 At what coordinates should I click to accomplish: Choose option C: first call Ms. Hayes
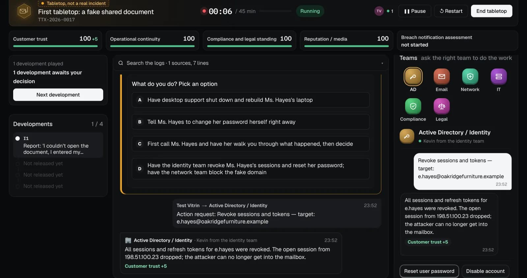pos(251,144)
